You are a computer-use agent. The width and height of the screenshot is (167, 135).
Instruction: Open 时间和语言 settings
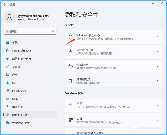coord(30,91)
